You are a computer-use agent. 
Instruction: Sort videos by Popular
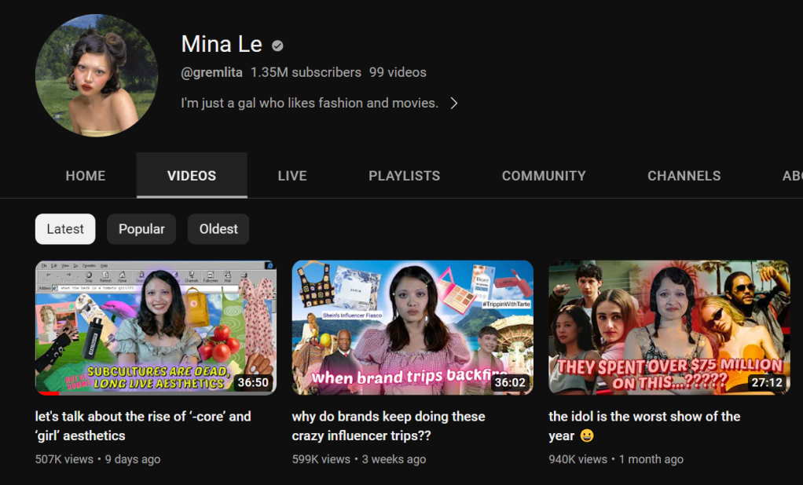pyautogui.click(x=141, y=229)
